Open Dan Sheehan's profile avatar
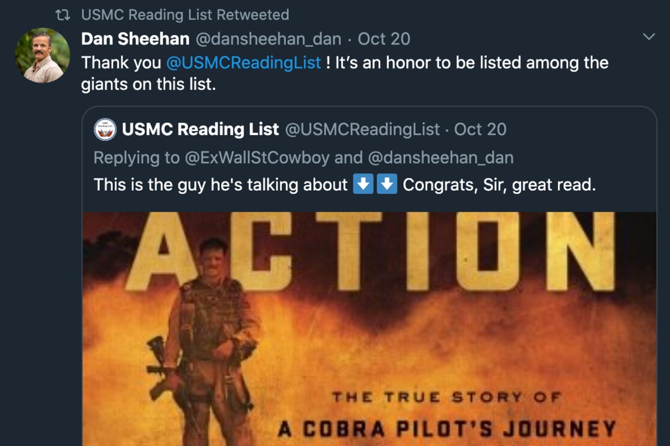This screenshot has width=670, height=446. pyautogui.click(x=42, y=55)
